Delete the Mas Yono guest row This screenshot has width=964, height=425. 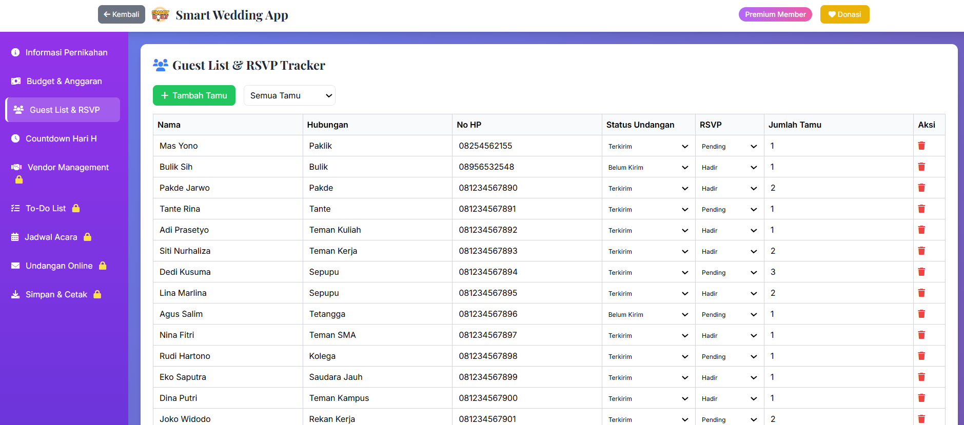point(921,146)
